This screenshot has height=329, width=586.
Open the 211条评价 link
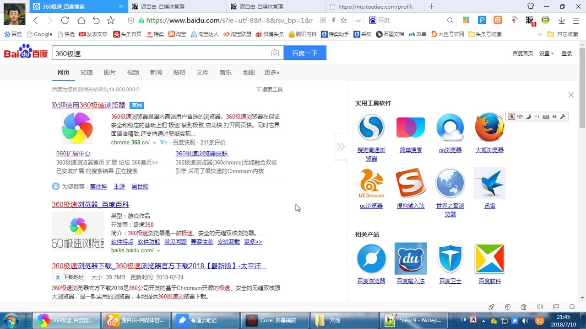point(213,143)
